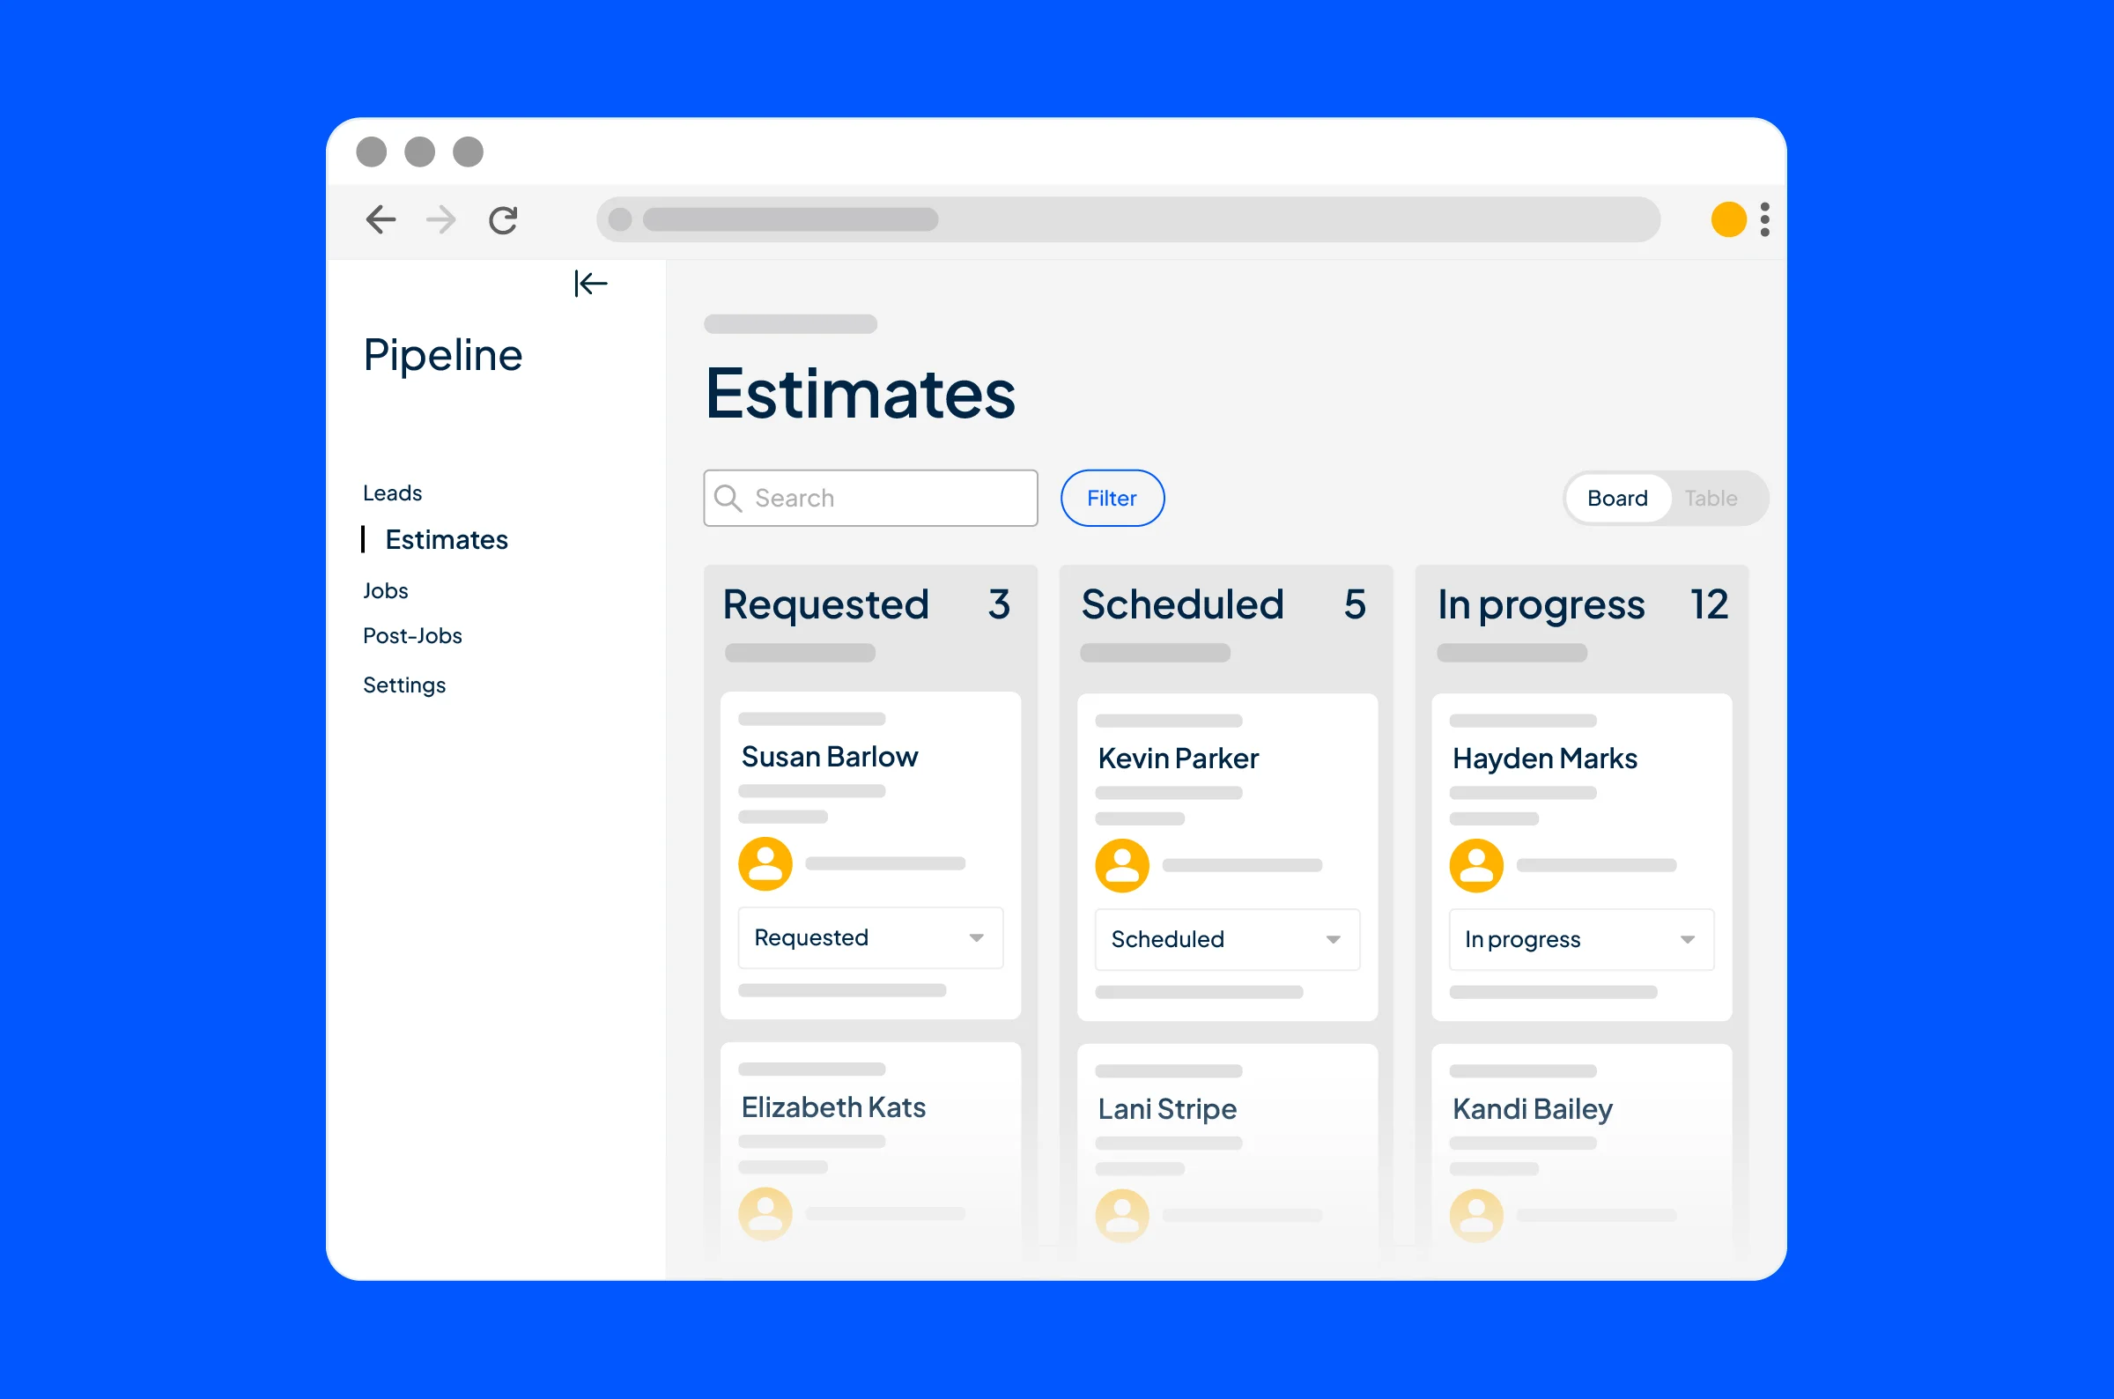Viewport: 2114px width, 1399px height.
Task: Open the browser menu with three dots
Action: 1763,219
